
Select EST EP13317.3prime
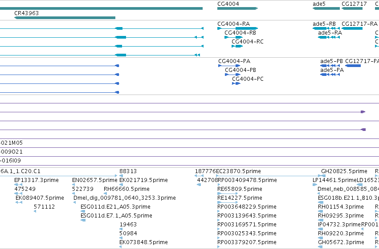click(x=37, y=180)
